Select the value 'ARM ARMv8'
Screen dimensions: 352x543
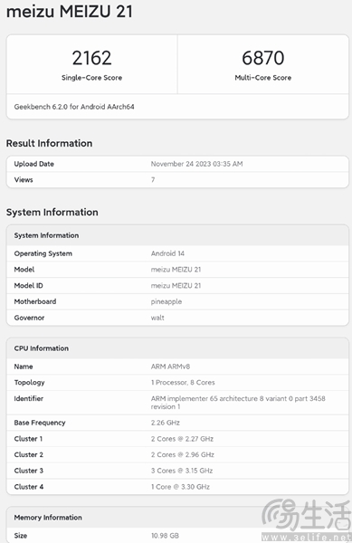(170, 367)
